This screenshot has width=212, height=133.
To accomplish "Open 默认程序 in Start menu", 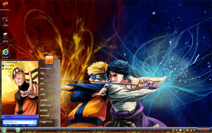I will point(44,110).
